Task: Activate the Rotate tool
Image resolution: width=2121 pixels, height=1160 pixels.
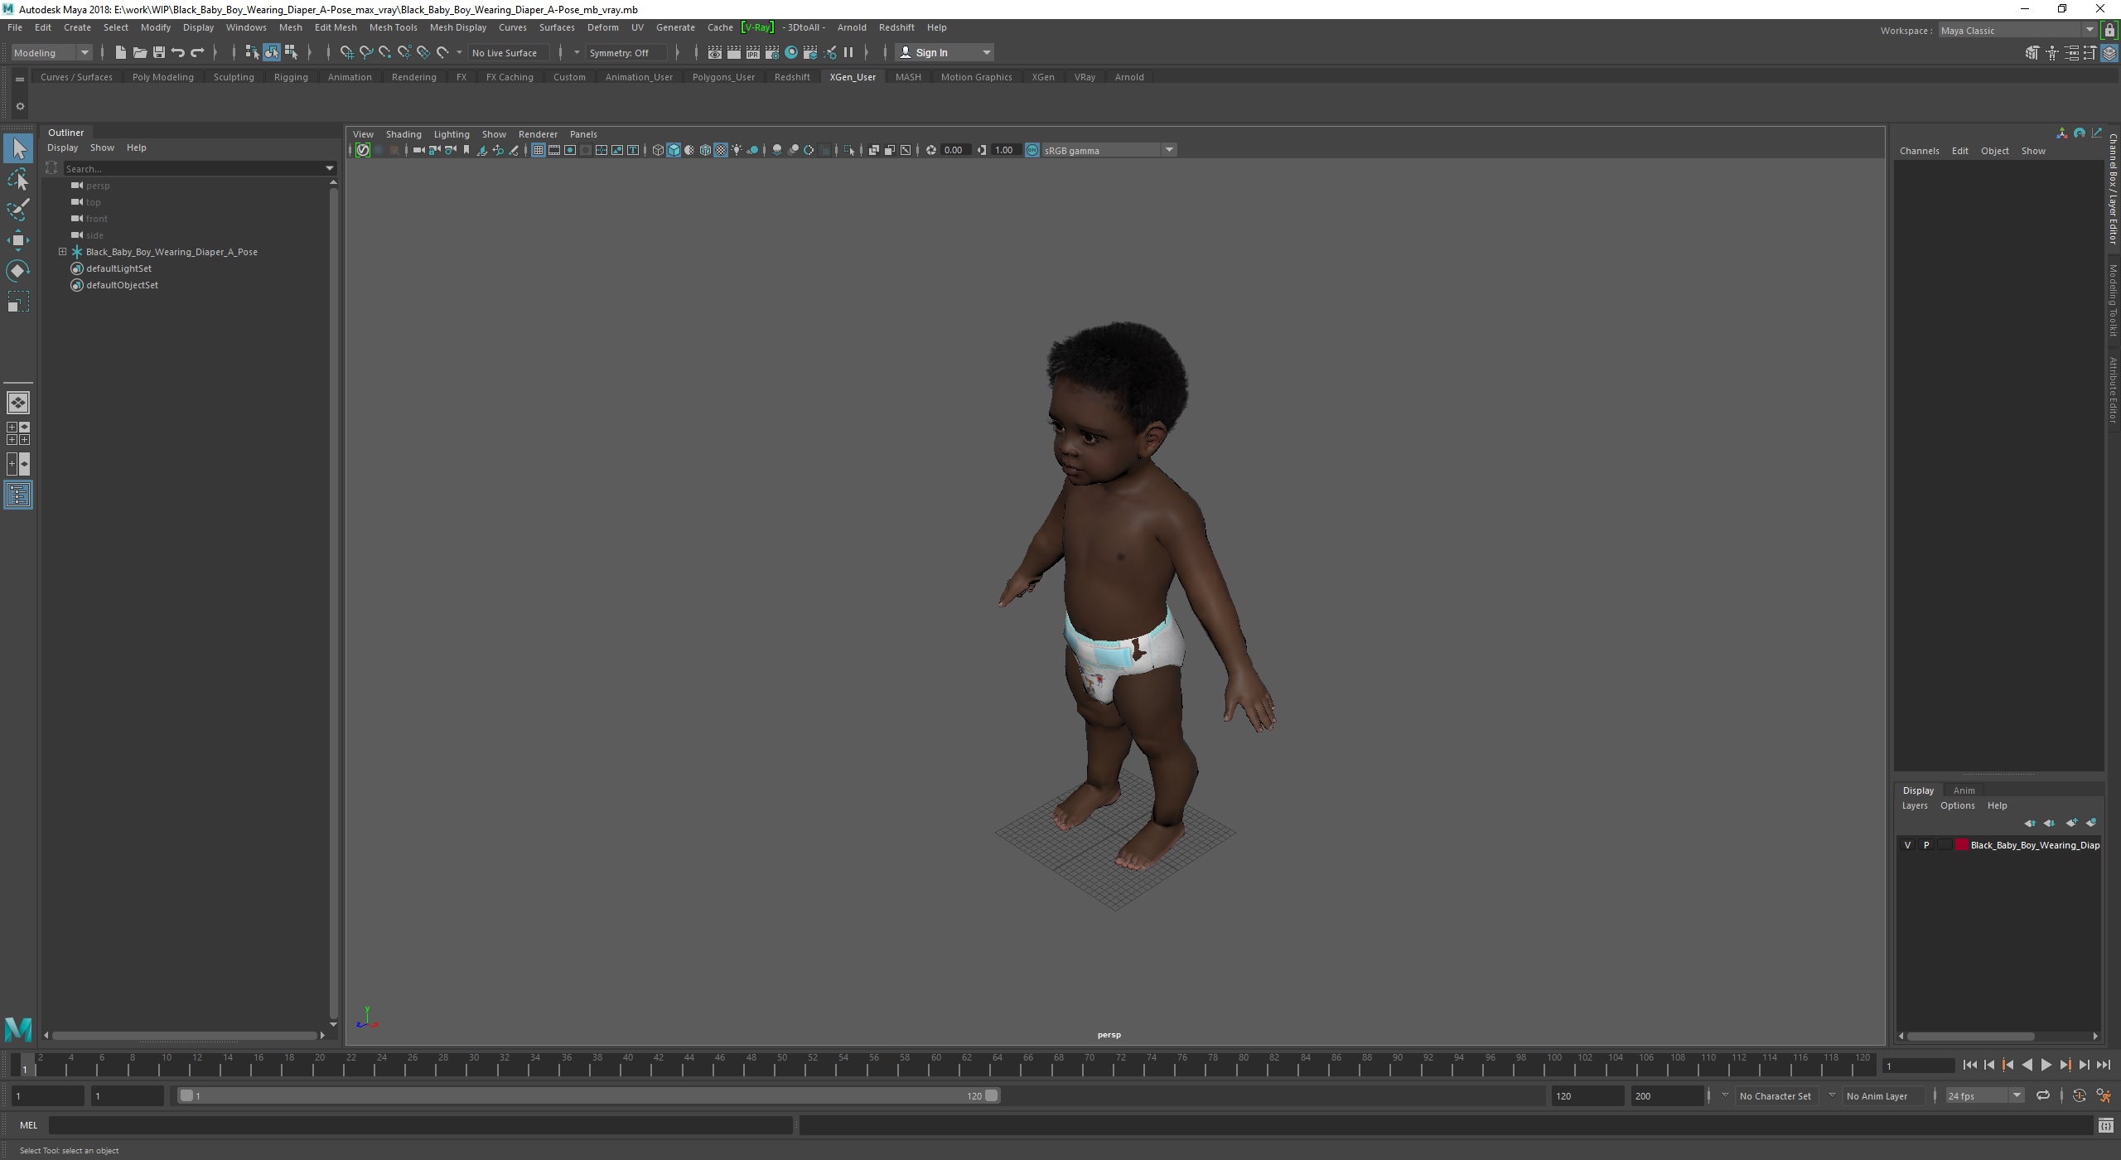Action: pyautogui.click(x=18, y=271)
